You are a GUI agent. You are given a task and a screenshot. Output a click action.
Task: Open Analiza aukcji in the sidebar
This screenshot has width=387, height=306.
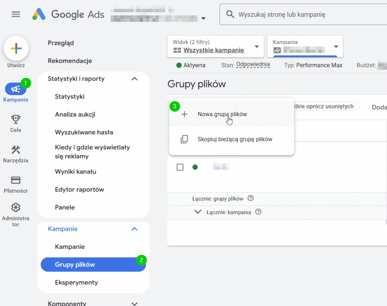[x=75, y=114]
